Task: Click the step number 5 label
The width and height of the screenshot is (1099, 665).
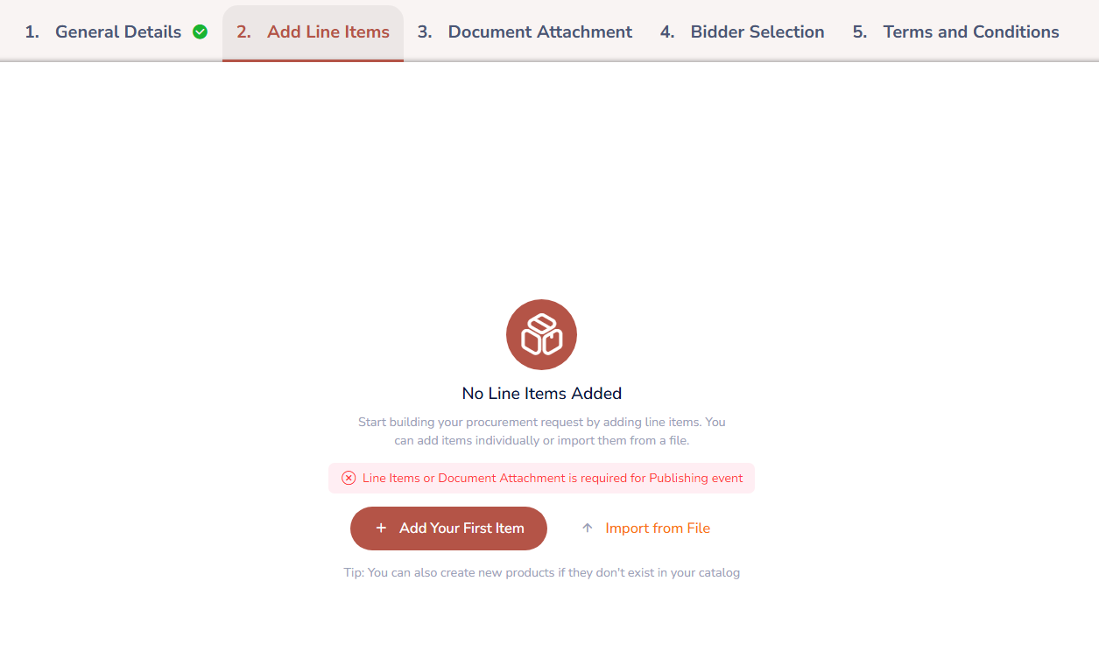Action: click(x=860, y=32)
